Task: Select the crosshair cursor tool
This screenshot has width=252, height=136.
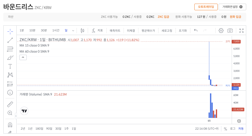Action: [10, 31]
